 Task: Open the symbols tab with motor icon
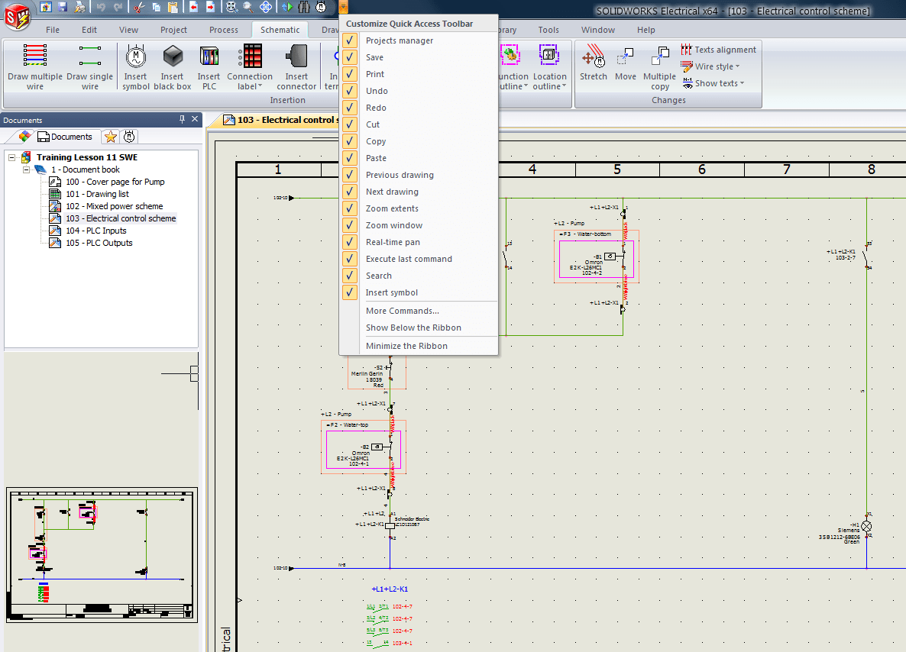click(129, 137)
